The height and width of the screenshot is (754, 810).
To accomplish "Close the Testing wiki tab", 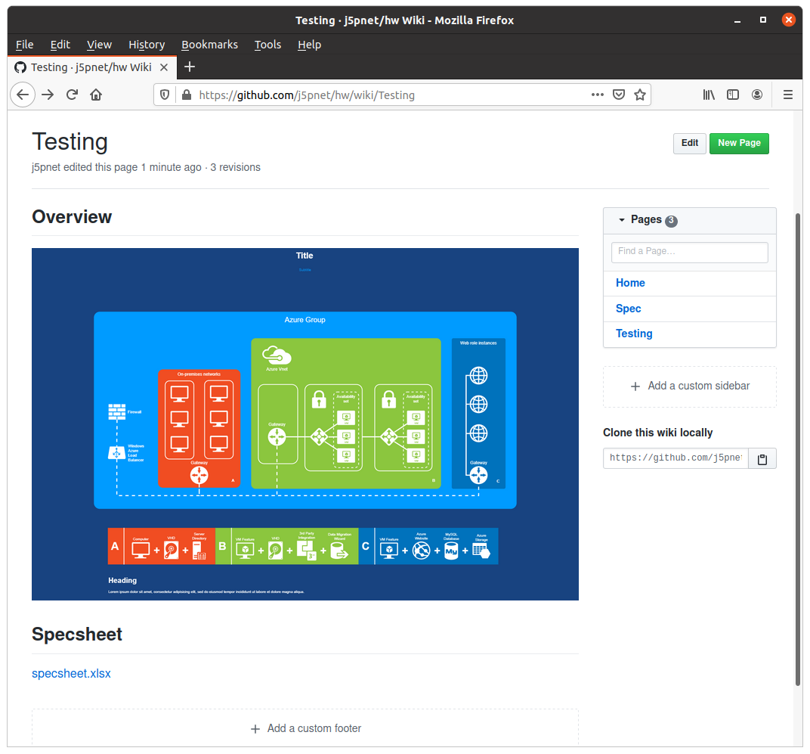I will tap(164, 67).
